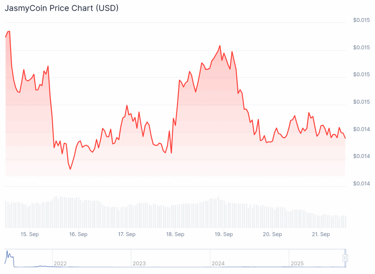Image resolution: width=375 pixels, height=274 pixels.
Task: Click 2023 in the range navigator
Action: coord(139,263)
